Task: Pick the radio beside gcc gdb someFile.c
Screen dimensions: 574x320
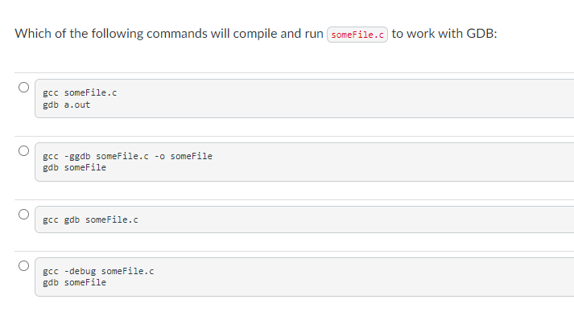Action: [x=24, y=215]
